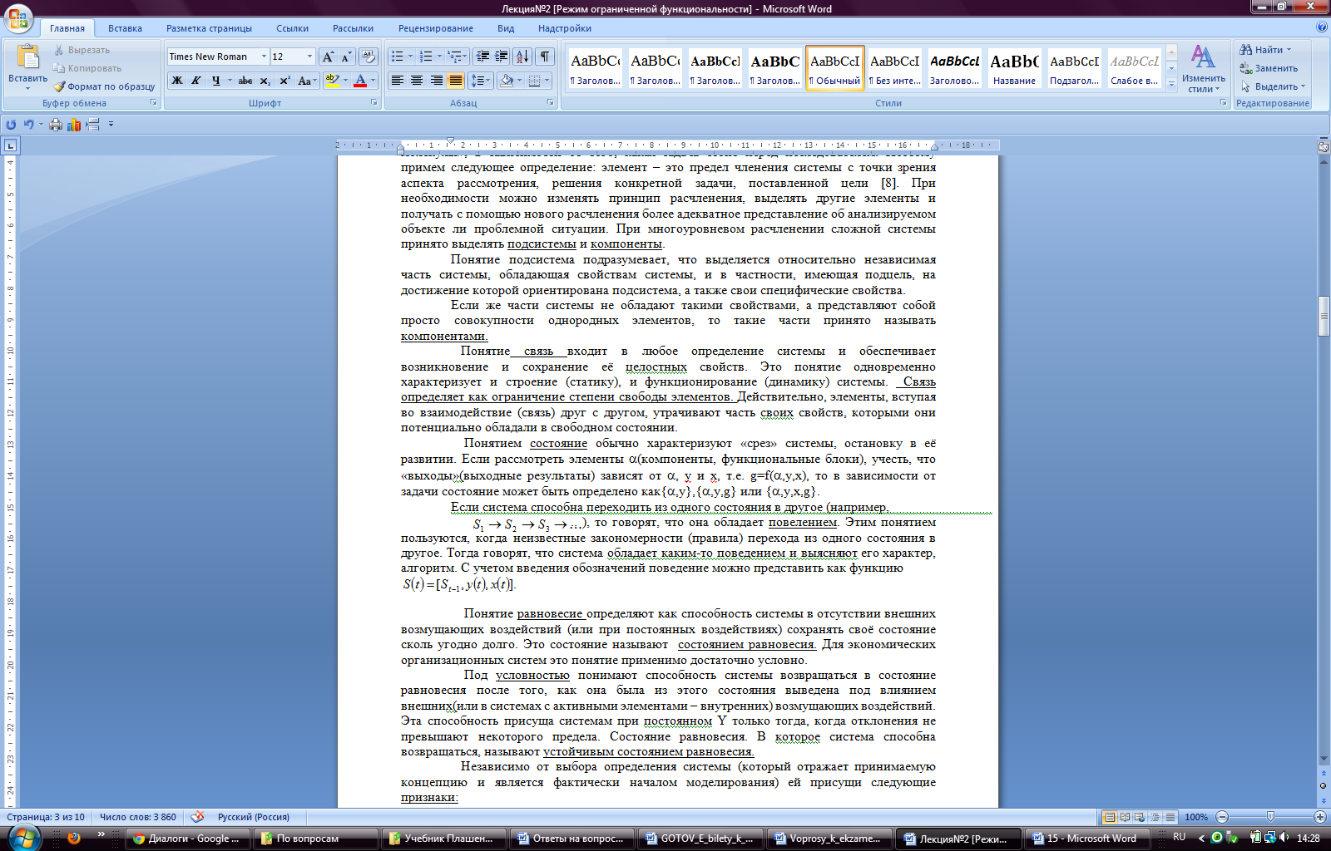Toggle strikethrough (abc) formatting
The height and width of the screenshot is (851, 1331).
tap(245, 81)
